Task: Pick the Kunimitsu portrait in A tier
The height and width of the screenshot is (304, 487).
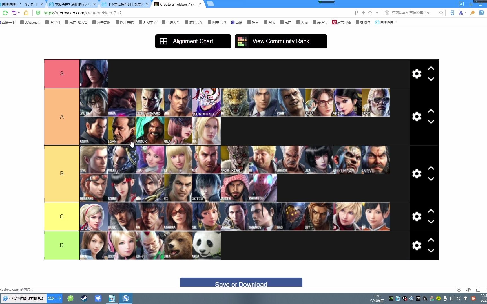Action: click(207, 102)
